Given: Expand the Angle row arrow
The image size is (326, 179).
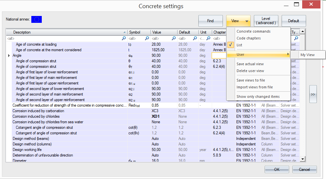Looking at the screenshot, I should click(x=9, y=56).
